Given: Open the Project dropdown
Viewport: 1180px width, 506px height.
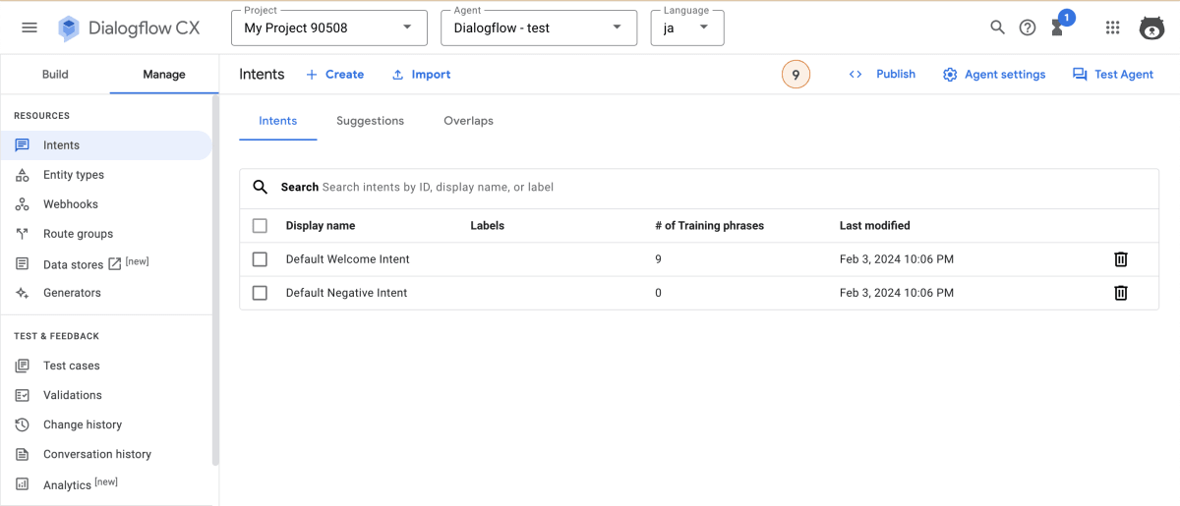Looking at the screenshot, I should [329, 28].
